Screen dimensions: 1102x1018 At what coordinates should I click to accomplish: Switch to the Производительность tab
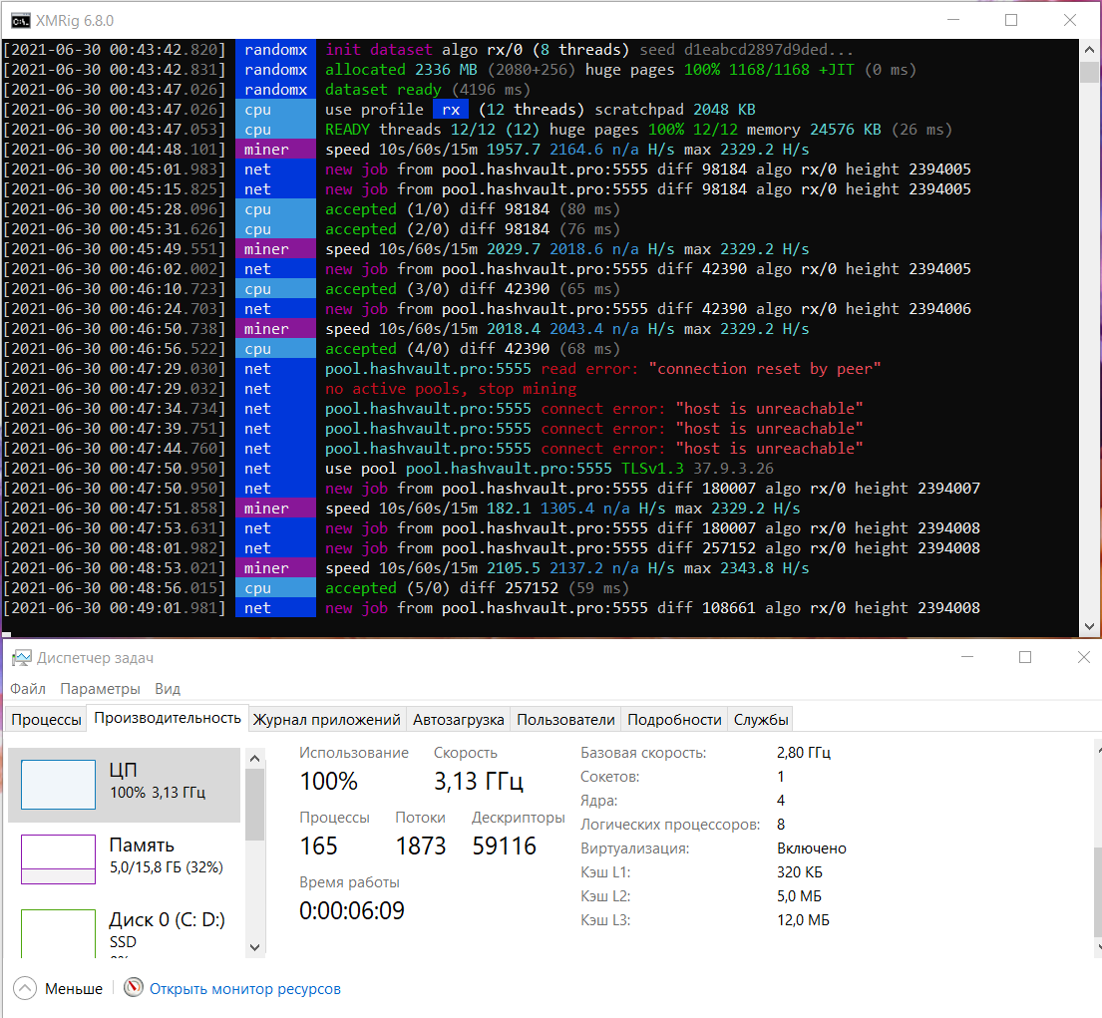tap(168, 718)
